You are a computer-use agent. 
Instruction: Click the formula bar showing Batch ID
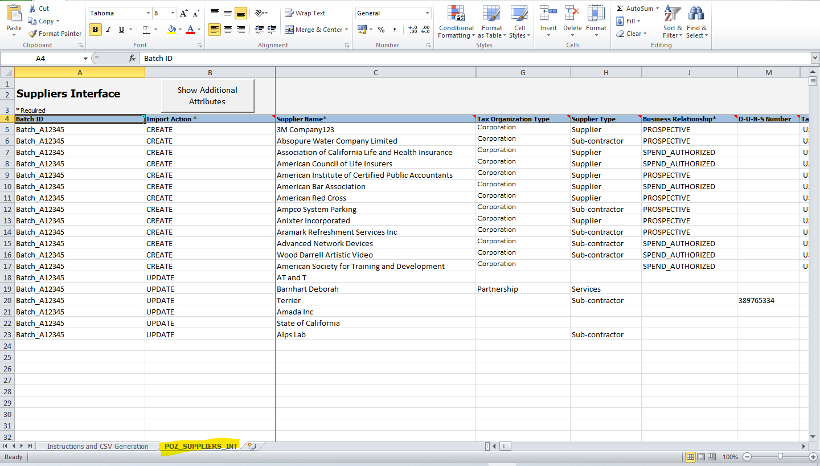click(475, 58)
